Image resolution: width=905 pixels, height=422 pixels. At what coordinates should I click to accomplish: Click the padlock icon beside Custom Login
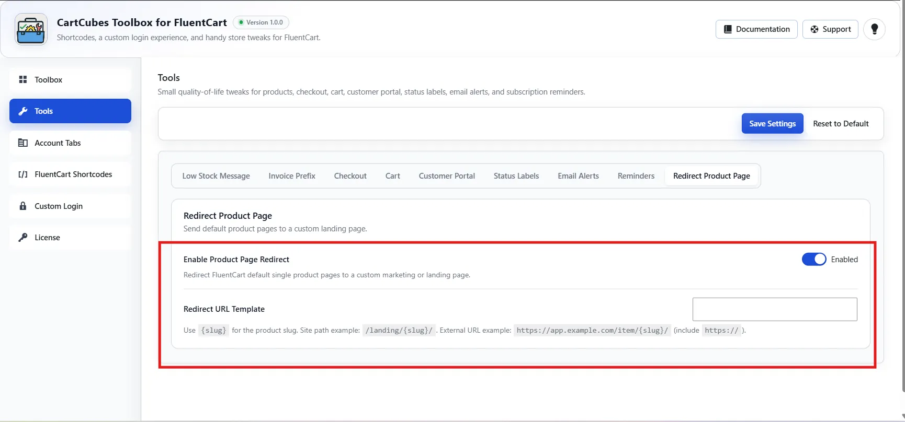click(23, 206)
